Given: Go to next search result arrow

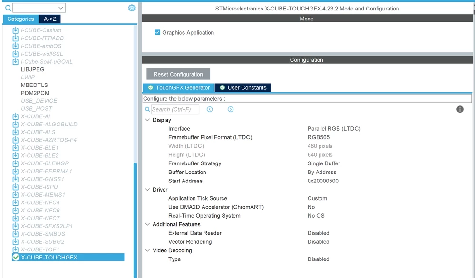Looking at the screenshot, I should (x=231, y=109).
